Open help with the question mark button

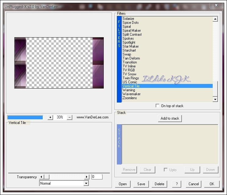(177, 184)
